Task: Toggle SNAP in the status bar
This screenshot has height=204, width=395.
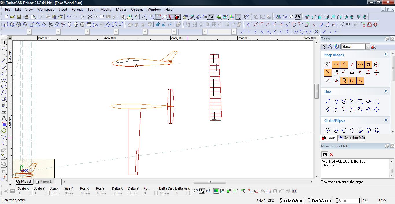Action: coord(260,201)
